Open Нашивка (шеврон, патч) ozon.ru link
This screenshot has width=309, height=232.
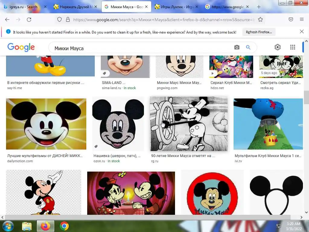coord(117,158)
